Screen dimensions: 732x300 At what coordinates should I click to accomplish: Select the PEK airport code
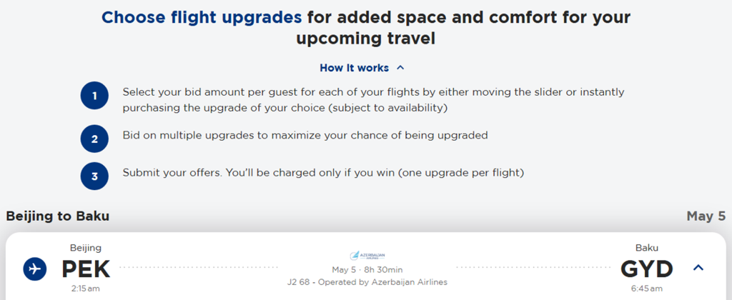coord(86,269)
